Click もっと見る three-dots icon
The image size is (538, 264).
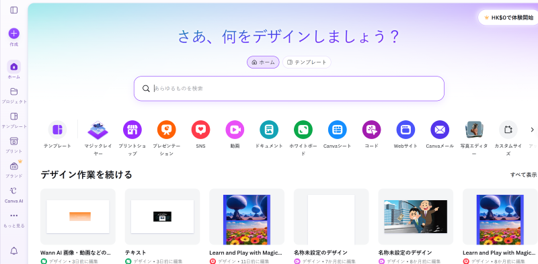click(x=13, y=216)
